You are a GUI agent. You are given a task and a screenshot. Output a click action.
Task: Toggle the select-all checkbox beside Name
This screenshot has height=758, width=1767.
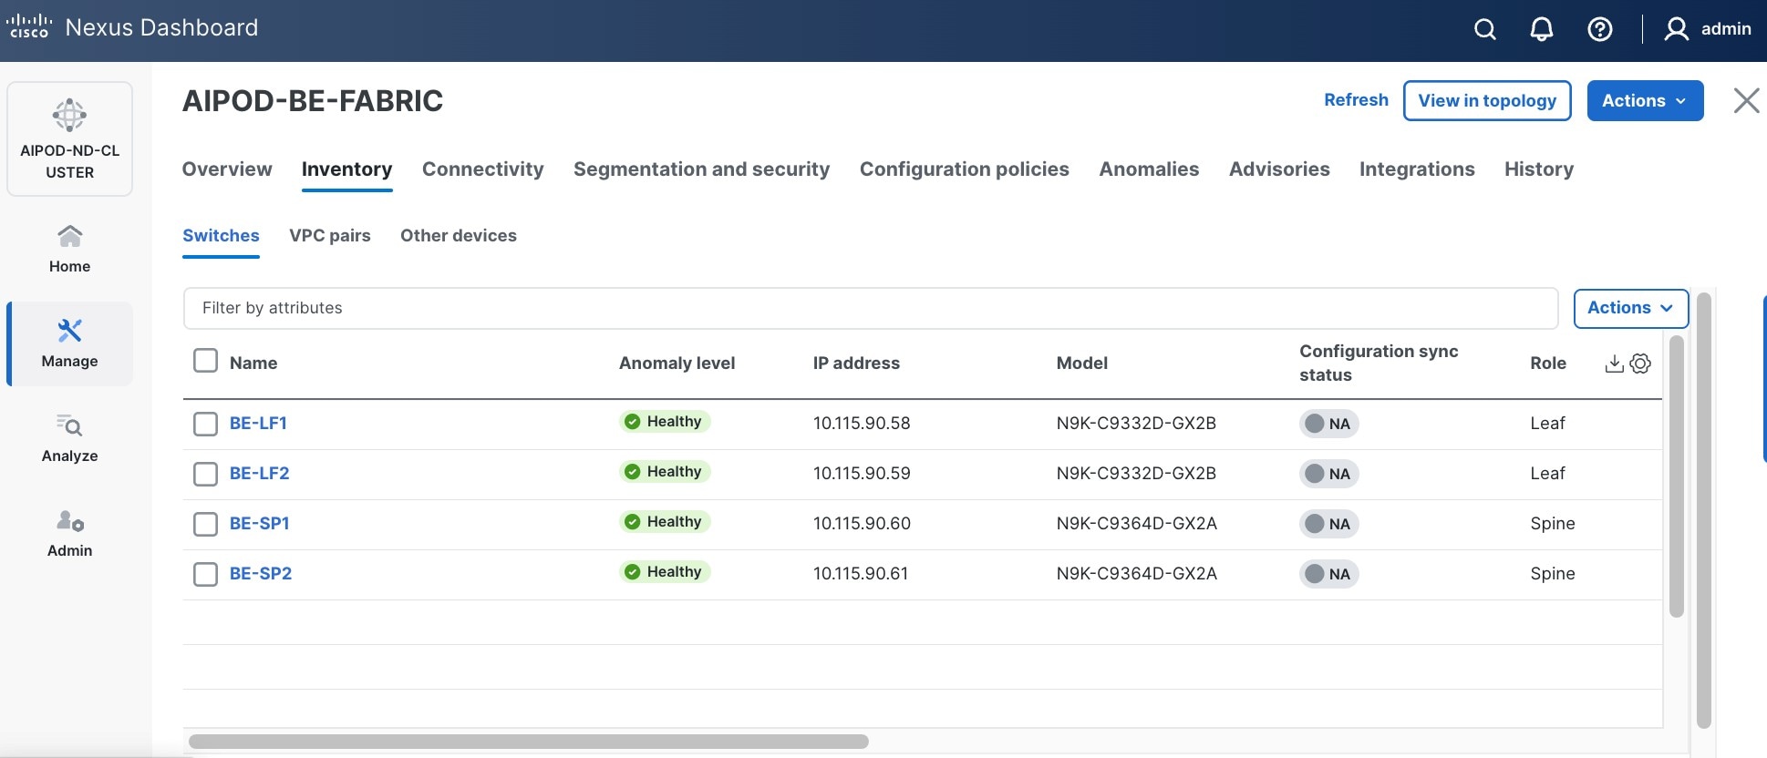(205, 361)
